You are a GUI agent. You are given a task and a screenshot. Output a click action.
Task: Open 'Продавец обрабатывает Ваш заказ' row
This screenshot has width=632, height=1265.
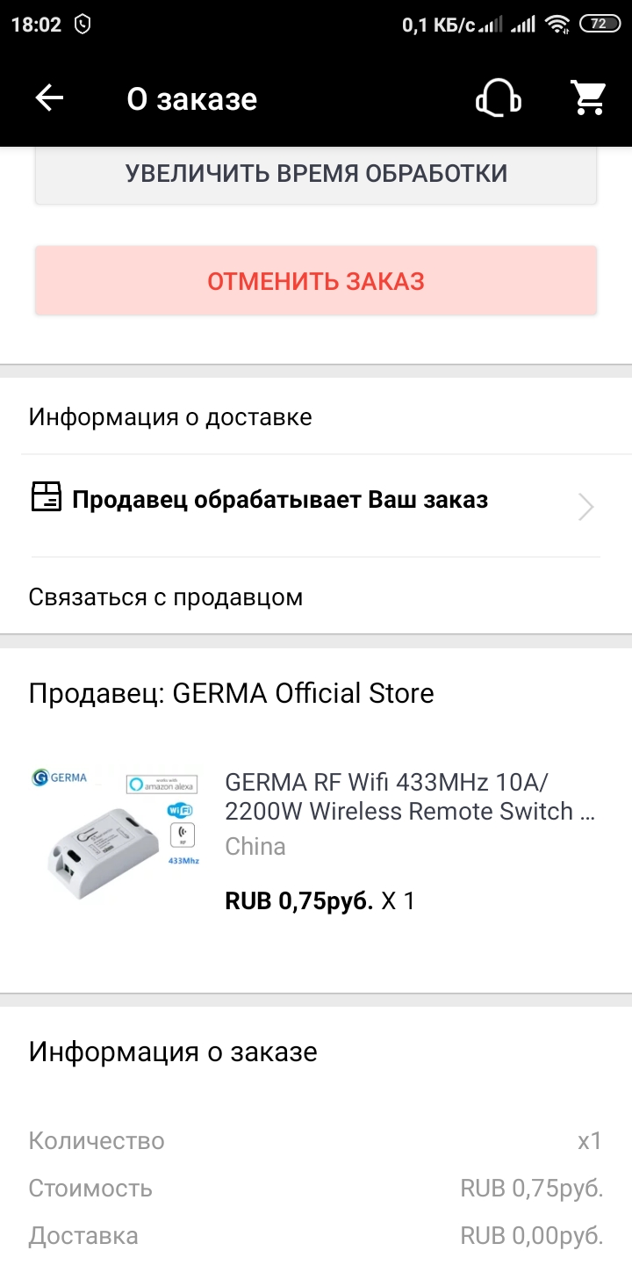coord(280,500)
